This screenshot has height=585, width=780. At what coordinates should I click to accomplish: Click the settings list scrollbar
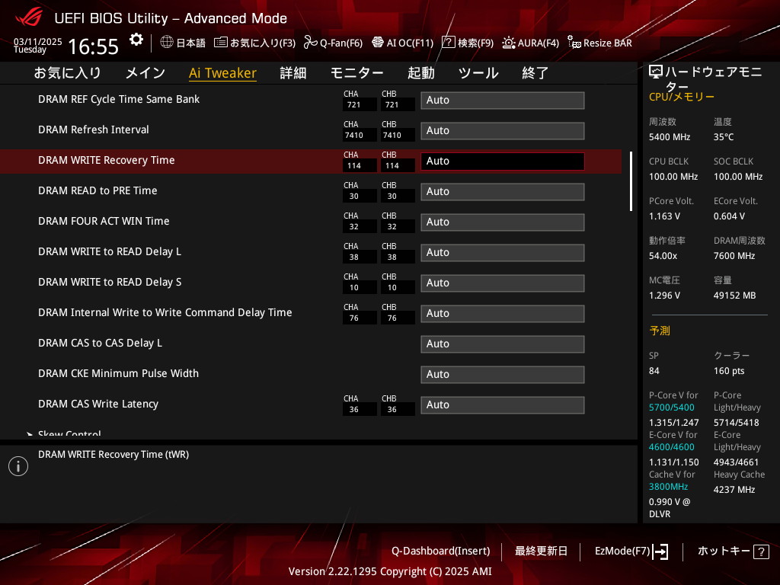(631, 181)
